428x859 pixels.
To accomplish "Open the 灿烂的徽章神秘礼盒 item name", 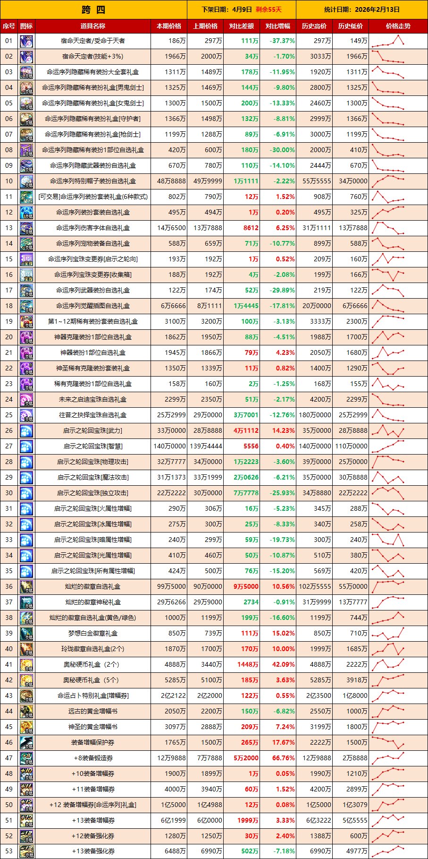I will pyautogui.click(x=92, y=602).
